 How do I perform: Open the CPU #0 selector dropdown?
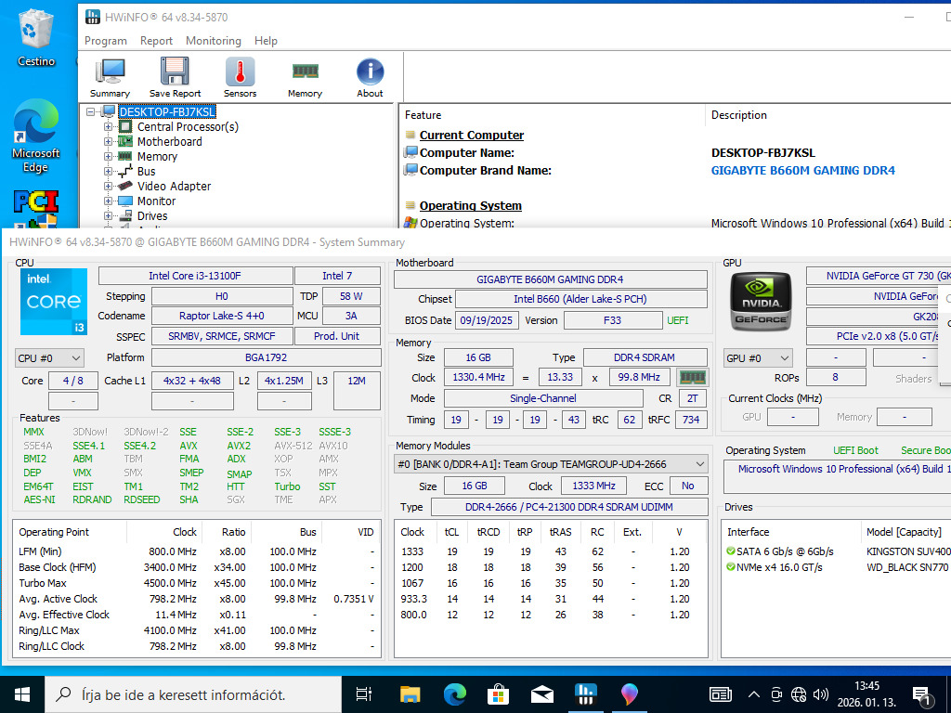[x=49, y=358]
